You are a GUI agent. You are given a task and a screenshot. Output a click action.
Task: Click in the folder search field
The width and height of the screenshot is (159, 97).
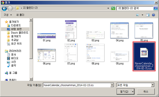(135, 8)
